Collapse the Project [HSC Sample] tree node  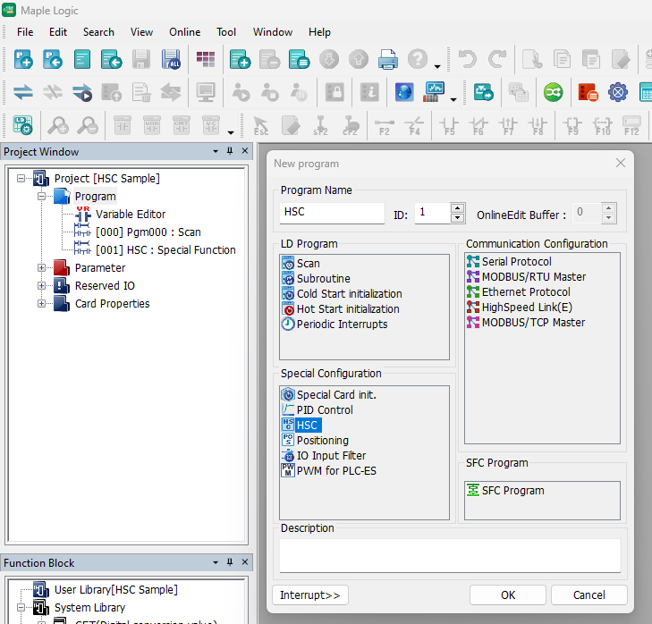click(21, 178)
